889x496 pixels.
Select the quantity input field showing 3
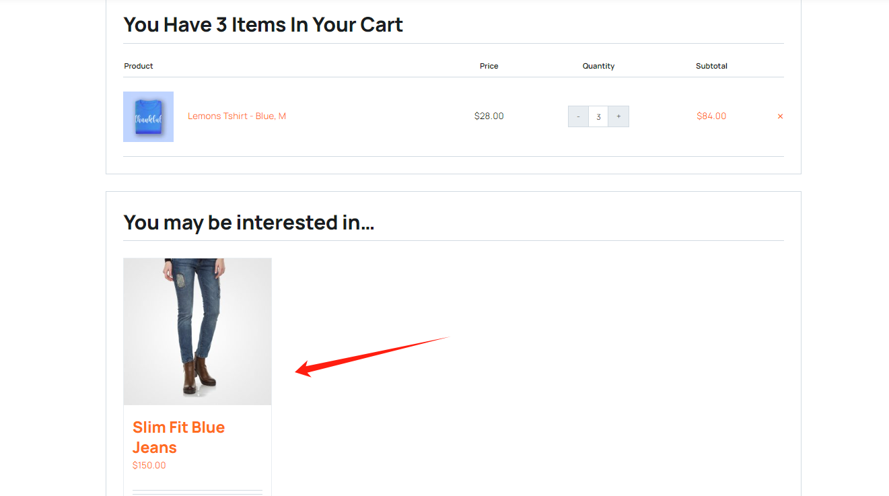[x=598, y=116]
